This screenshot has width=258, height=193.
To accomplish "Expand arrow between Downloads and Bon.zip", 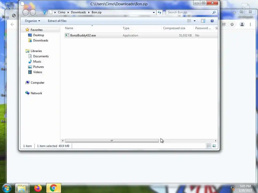I will tap(89, 12).
